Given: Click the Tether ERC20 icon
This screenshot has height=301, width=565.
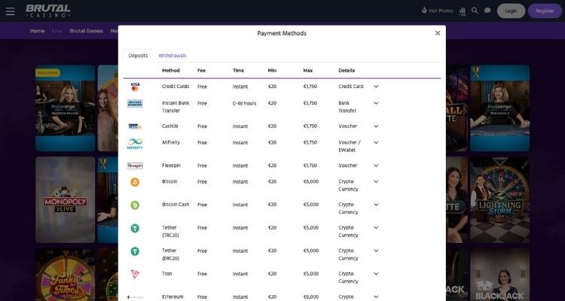Looking at the screenshot, I should click(x=135, y=251).
